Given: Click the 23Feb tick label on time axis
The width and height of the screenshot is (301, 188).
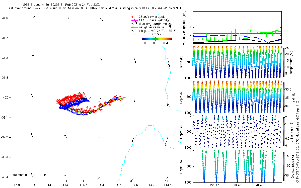Looking at the screenshot, I should (x=237, y=185).
